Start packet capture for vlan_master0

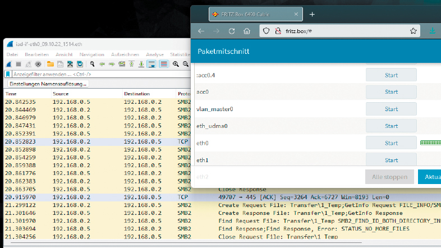pos(391,109)
